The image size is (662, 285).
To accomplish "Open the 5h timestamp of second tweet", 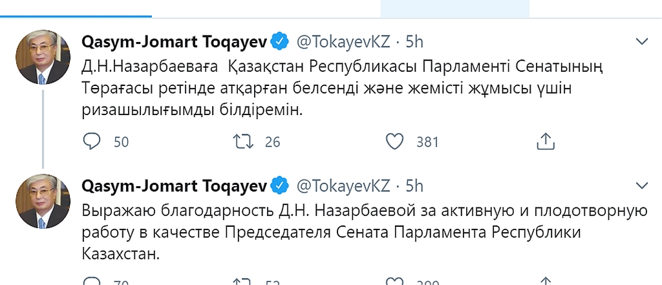I will tap(414, 185).
